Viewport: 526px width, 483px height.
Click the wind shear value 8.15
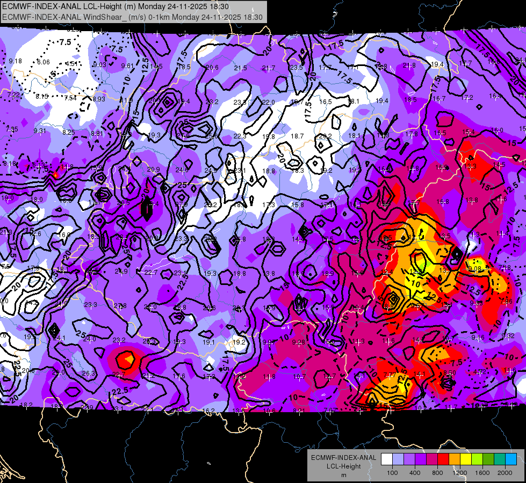pos(42,96)
